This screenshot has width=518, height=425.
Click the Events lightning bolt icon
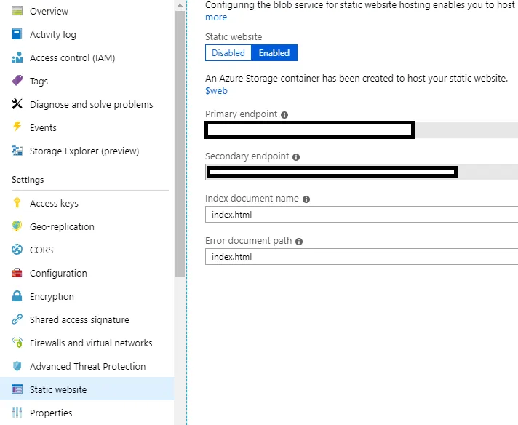(x=17, y=127)
